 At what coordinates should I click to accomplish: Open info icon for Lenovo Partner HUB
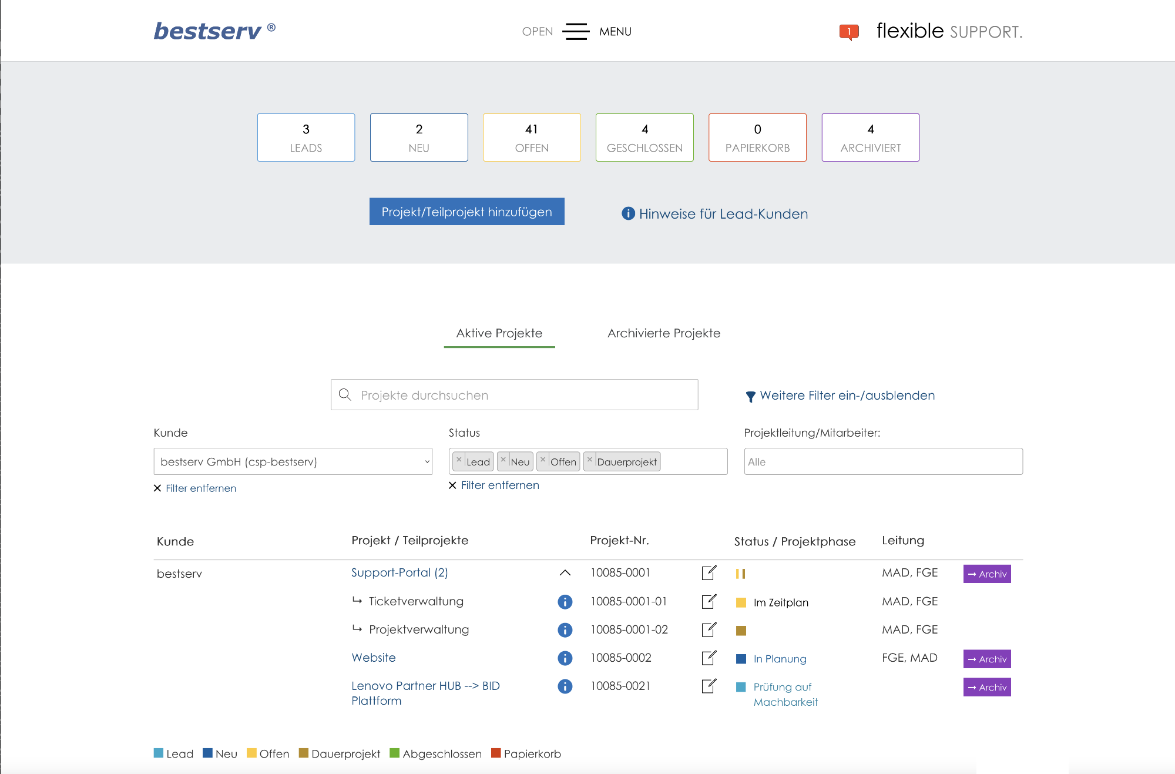tap(565, 686)
